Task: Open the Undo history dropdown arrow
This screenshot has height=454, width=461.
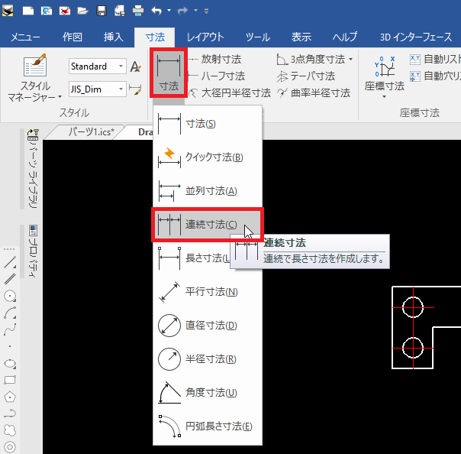Action: 169,10
